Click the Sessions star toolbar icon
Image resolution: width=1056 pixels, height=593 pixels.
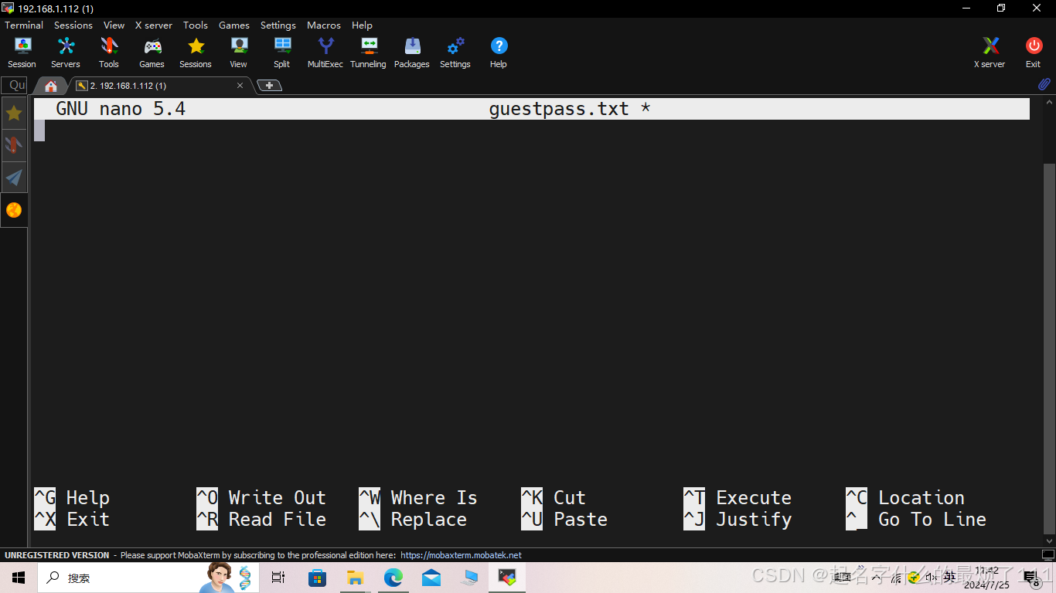(196, 53)
